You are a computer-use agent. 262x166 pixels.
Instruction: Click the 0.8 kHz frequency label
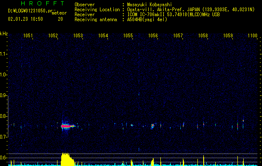(4, 116)
